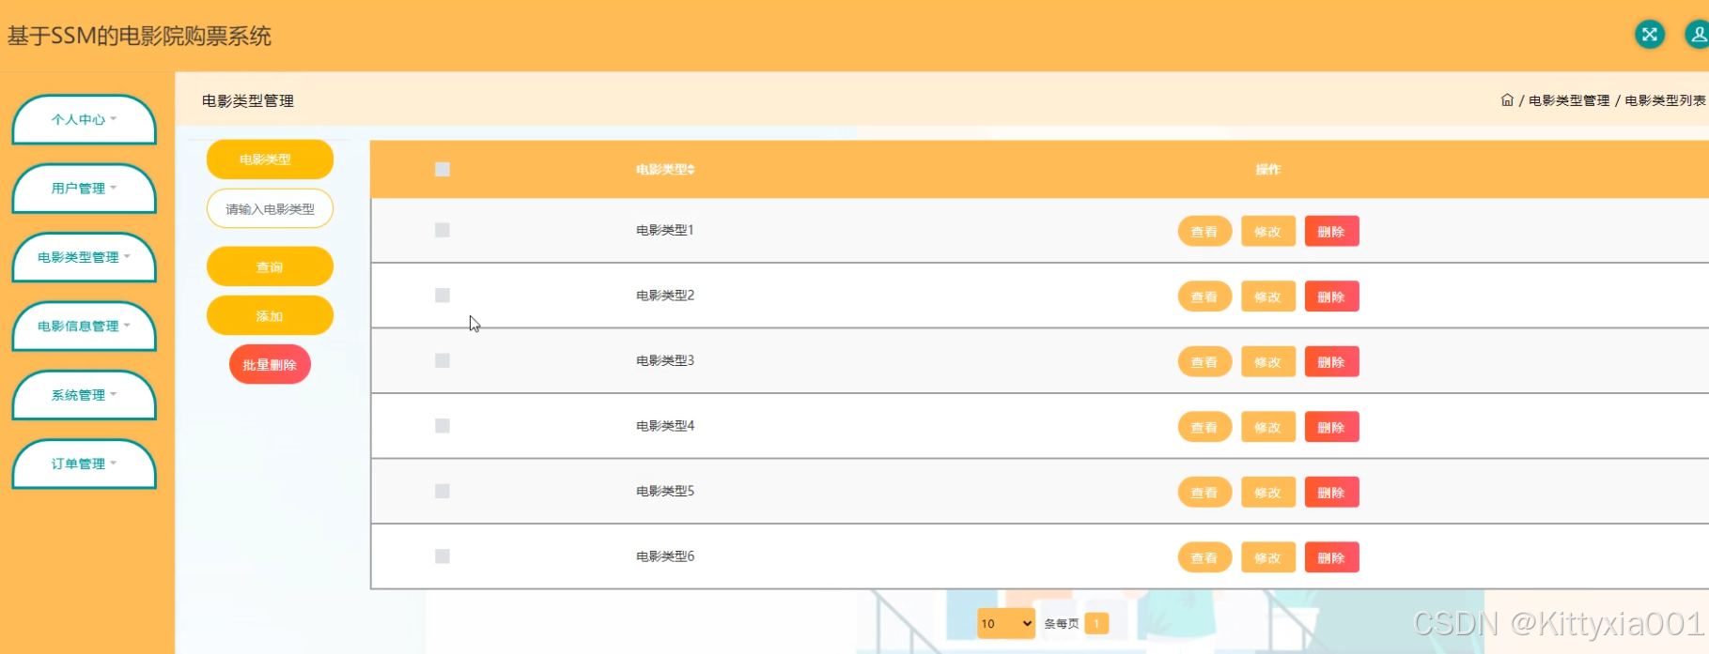Open the user profile icon in header

1697,35
